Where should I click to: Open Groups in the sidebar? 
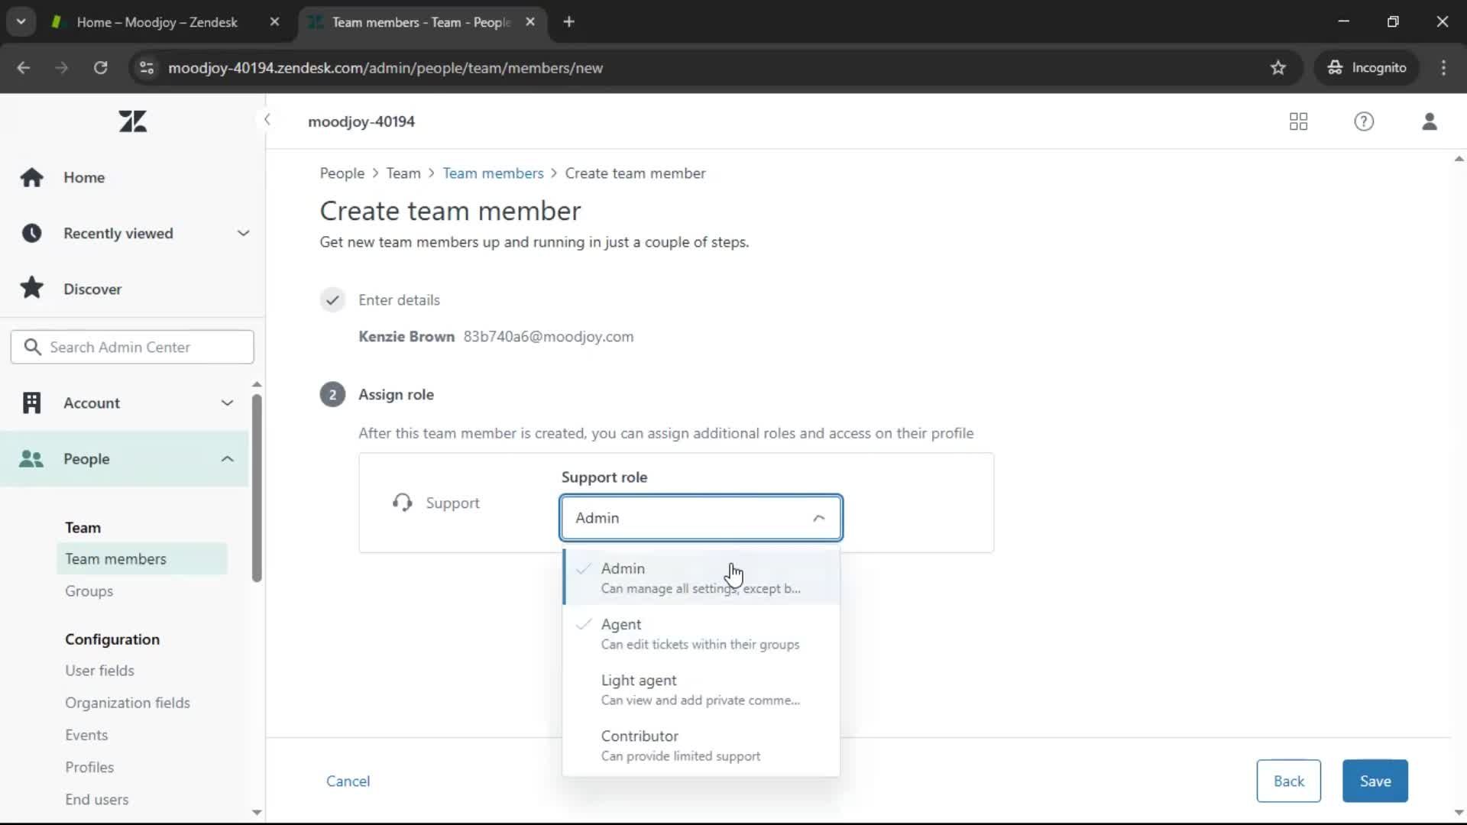click(89, 590)
